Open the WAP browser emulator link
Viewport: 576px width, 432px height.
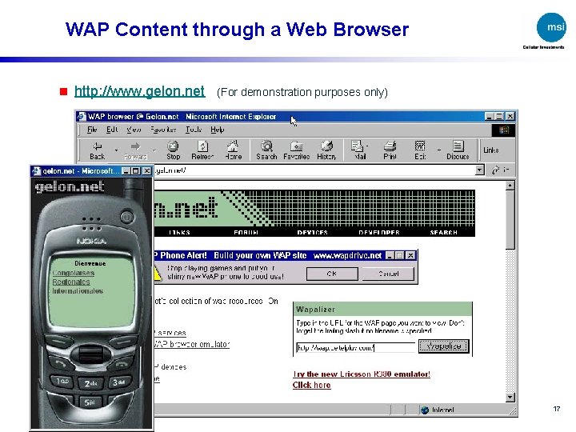192,344
